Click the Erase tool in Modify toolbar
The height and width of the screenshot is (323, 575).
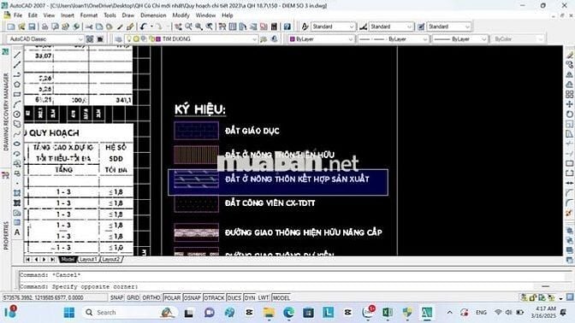(x=570, y=56)
